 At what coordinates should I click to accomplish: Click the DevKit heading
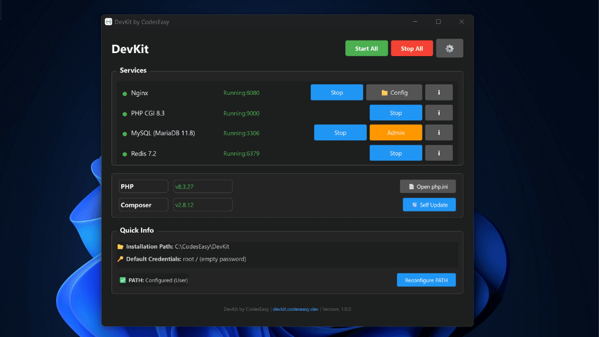(x=130, y=49)
